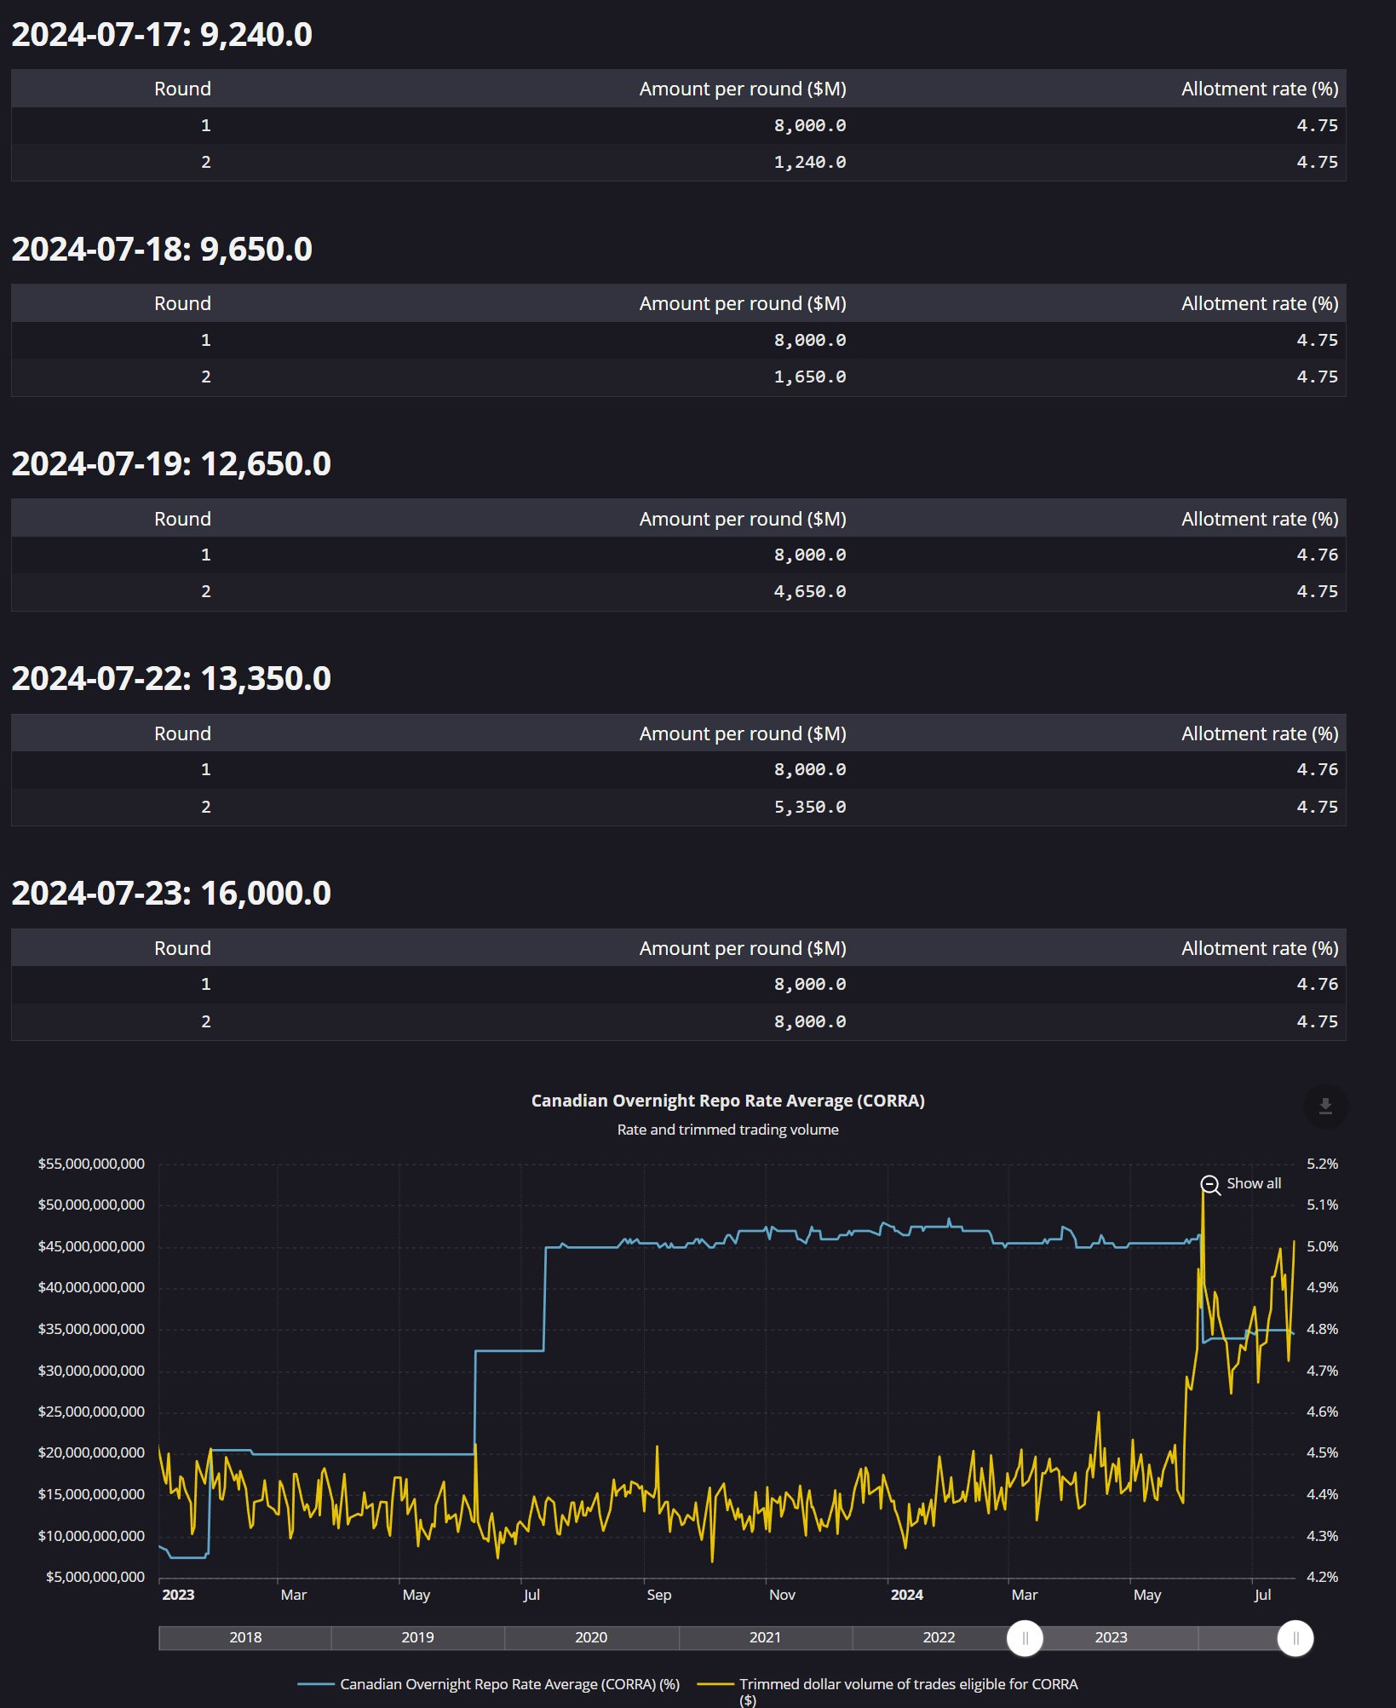Click the round 2 row in 2024-07-22 table
This screenshot has width=1396, height=1708.
(678, 806)
